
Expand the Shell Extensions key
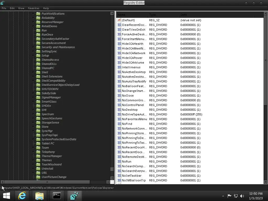(x=33, y=76)
